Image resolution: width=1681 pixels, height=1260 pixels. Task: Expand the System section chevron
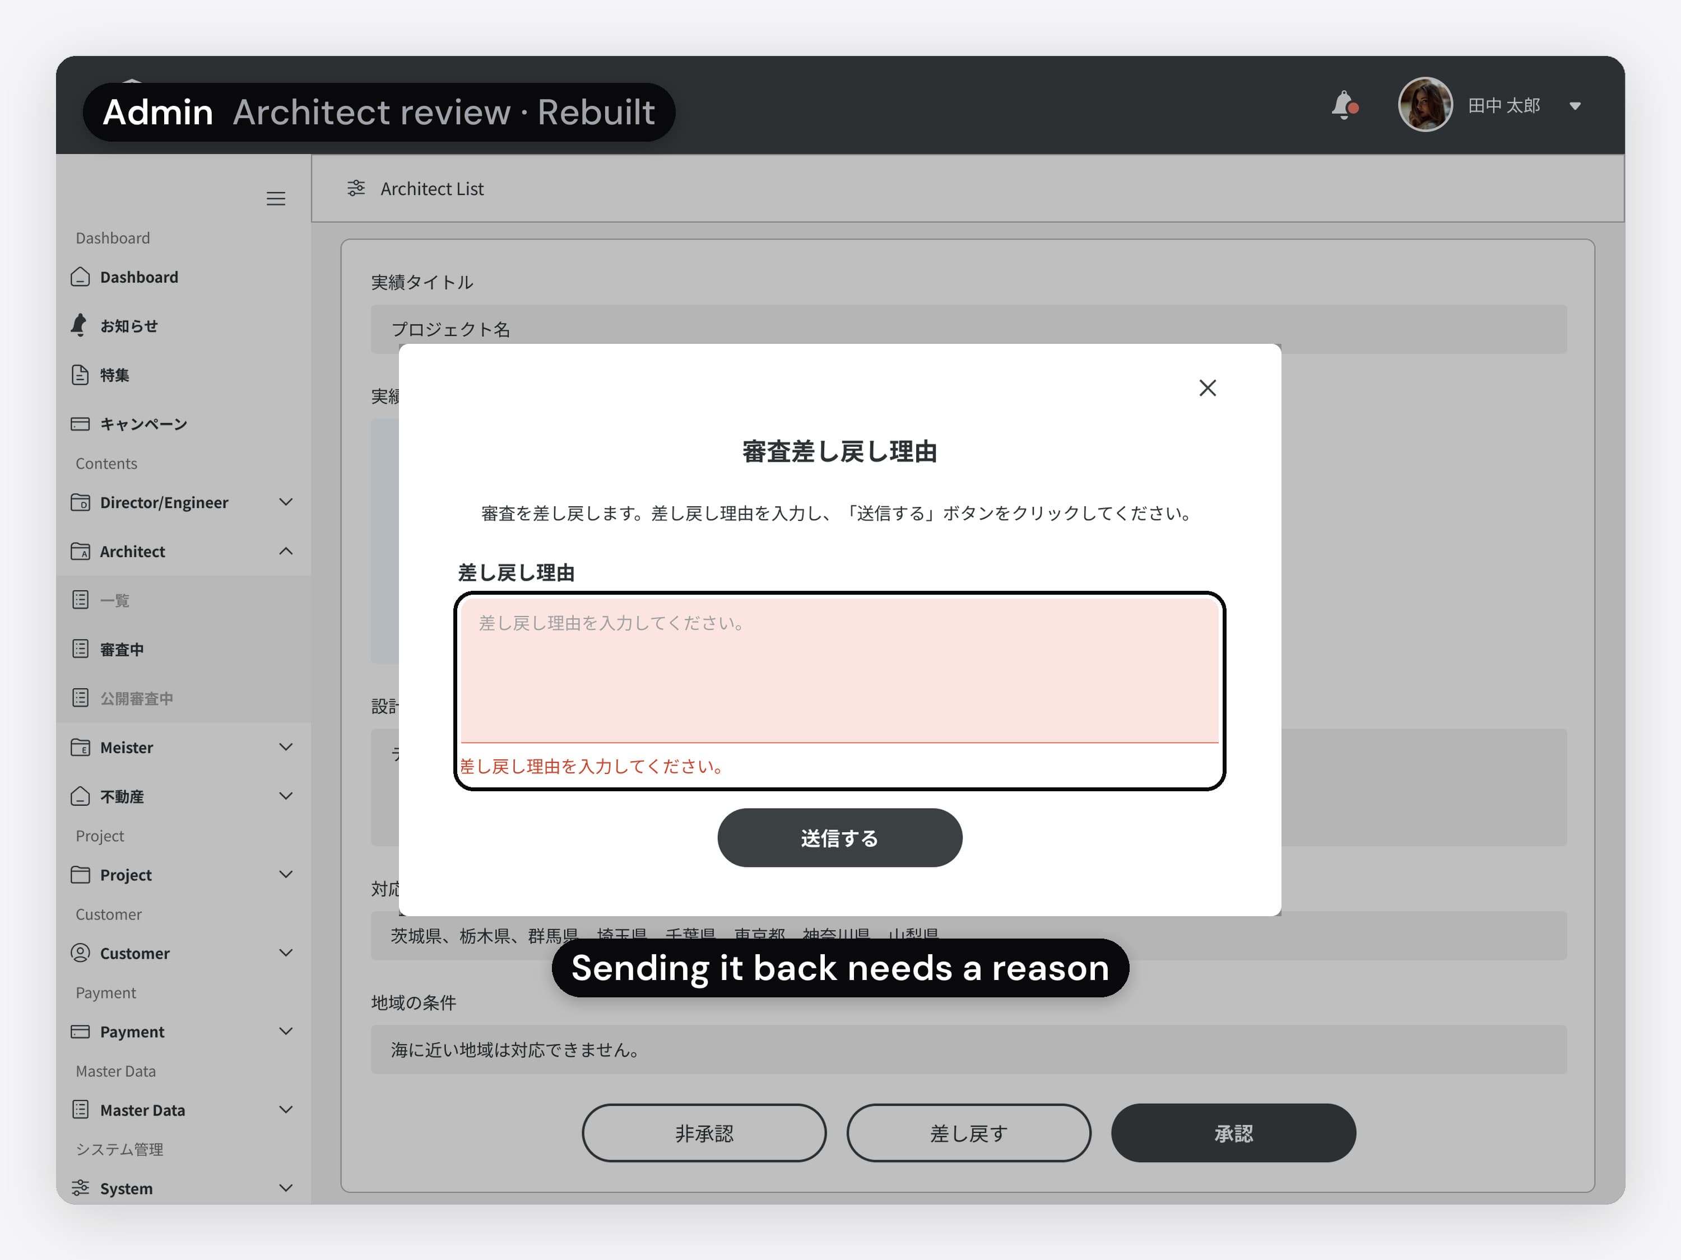click(286, 1188)
